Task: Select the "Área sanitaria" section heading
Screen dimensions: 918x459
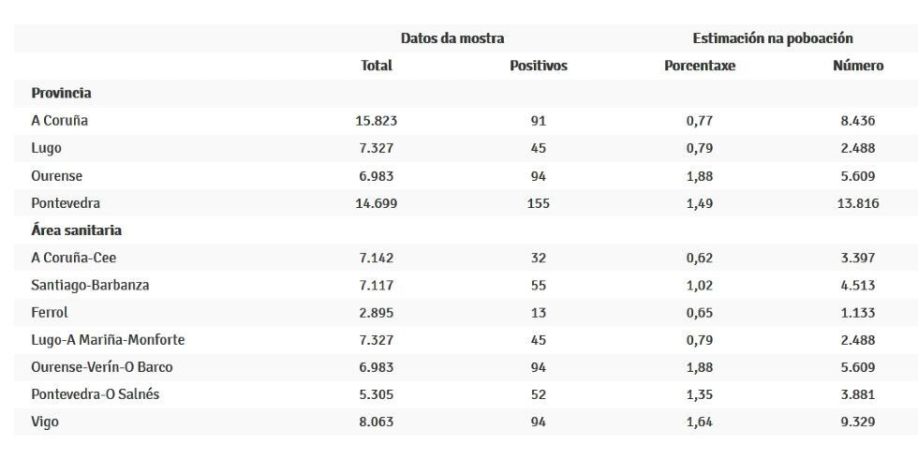Action: click(77, 229)
